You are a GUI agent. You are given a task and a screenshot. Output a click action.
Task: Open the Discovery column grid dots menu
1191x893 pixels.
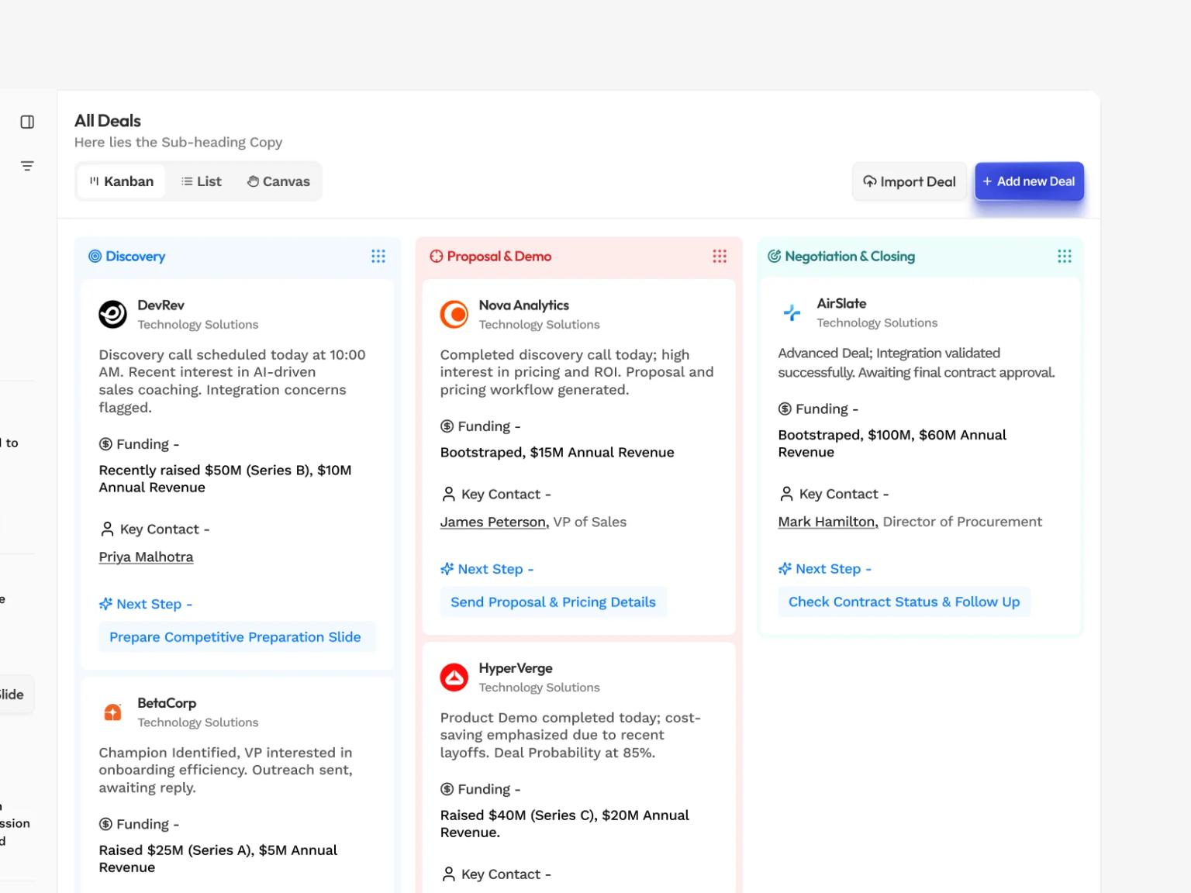point(378,256)
